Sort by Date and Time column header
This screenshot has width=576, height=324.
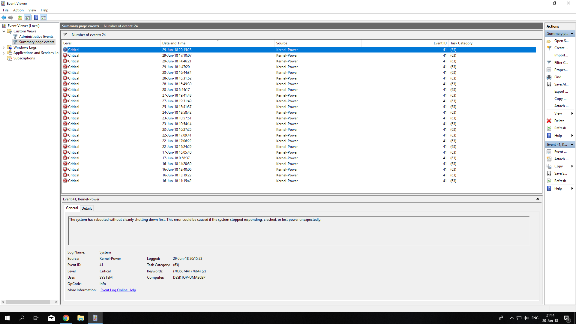[x=174, y=43]
